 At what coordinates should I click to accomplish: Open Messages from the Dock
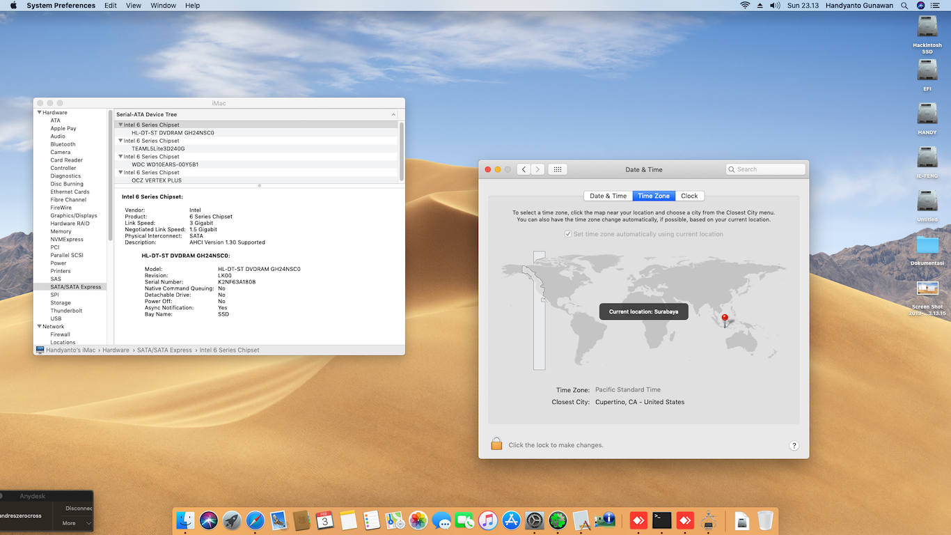click(441, 520)
